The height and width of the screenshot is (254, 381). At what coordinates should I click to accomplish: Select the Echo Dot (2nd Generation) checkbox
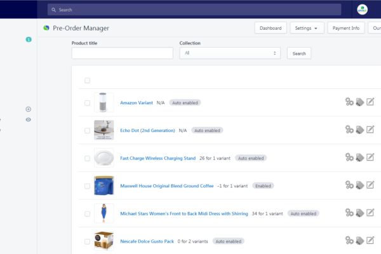pyautogui.click(x=87, y=131)
